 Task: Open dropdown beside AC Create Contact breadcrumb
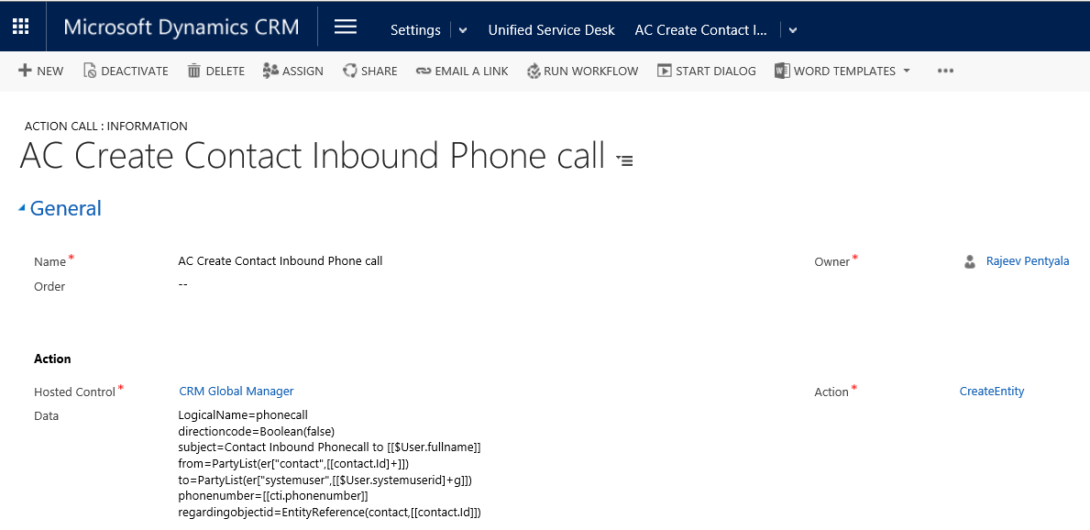pos(793,30)
